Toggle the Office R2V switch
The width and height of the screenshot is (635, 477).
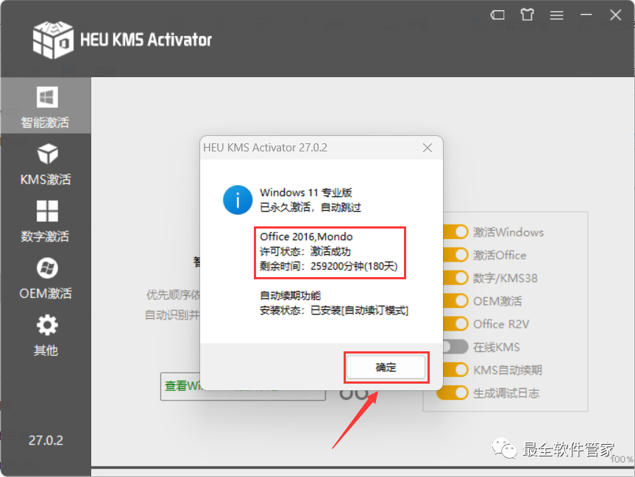pyautogui.click(x=455, y=323)
